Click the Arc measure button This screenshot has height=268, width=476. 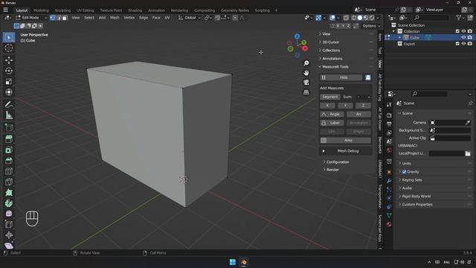point(358,114)
